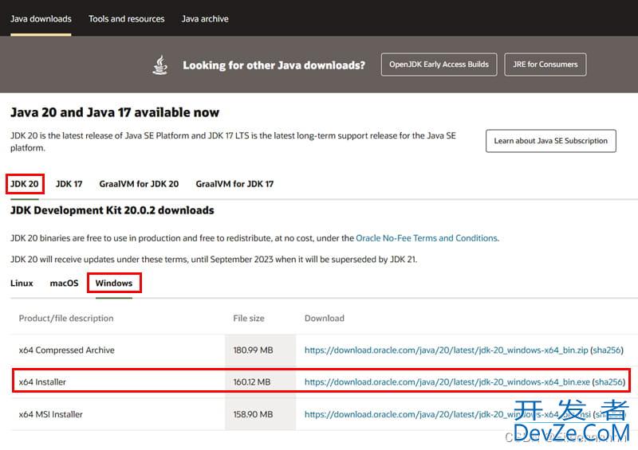
Task: Click OpenJDK Early Access Builds button
Action: (439, 65)
